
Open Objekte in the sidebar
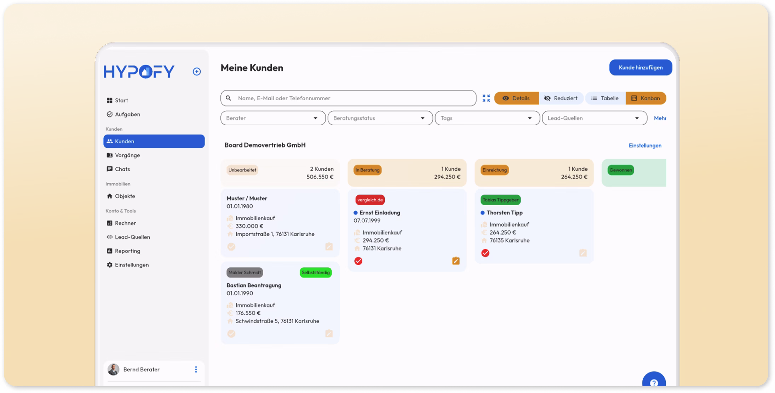click(154, 196)
